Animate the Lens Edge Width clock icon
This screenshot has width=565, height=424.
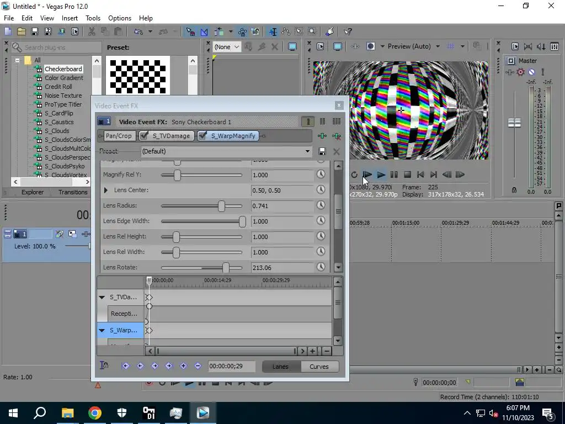click(x=321, y=221)
